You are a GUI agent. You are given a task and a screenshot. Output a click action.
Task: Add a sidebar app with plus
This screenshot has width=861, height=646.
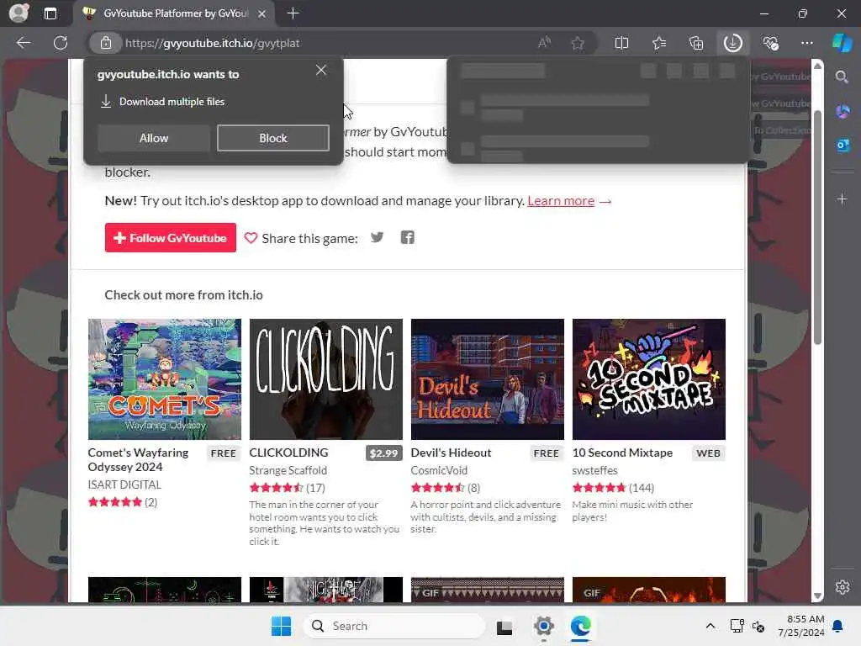843,199
